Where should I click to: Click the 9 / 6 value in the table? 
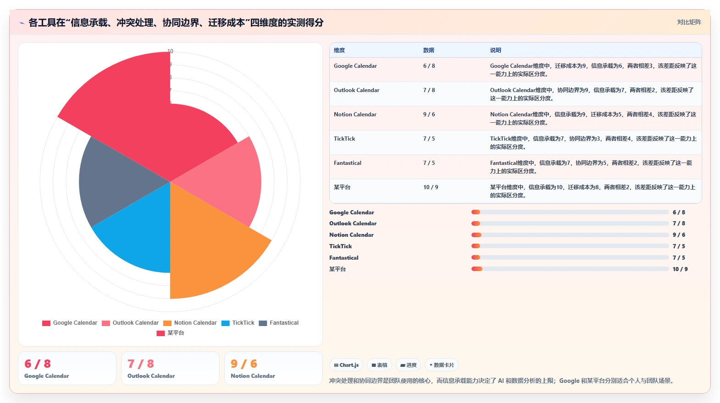tap(429, 114)
